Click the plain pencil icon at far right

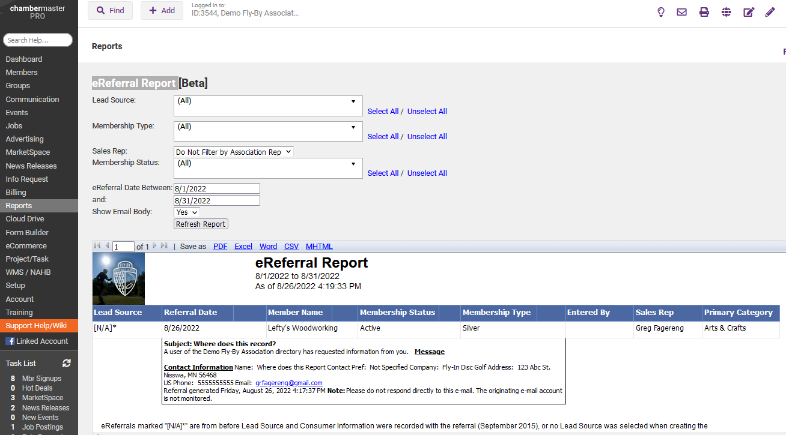770,12
